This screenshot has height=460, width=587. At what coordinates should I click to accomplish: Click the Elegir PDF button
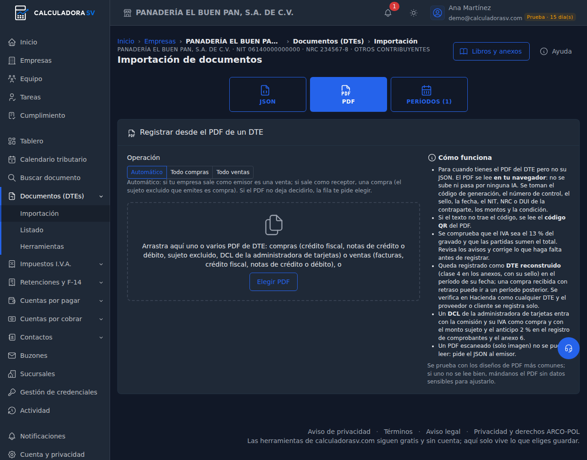[x=273, y=282]
